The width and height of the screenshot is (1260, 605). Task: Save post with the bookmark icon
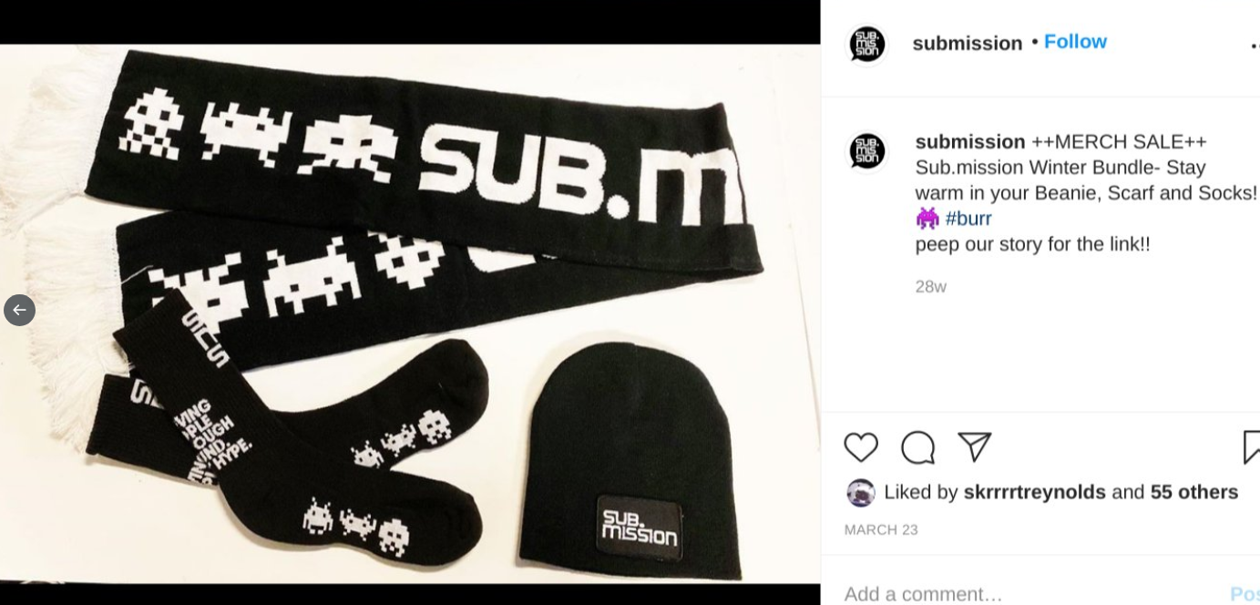pos(1252,447)
